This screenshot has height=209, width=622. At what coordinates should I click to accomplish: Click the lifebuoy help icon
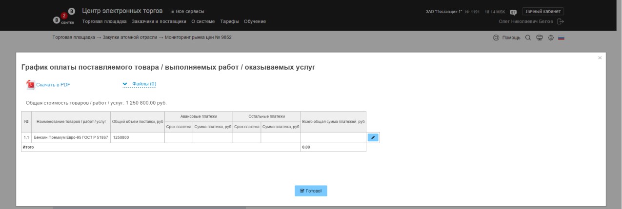point(497,38)
